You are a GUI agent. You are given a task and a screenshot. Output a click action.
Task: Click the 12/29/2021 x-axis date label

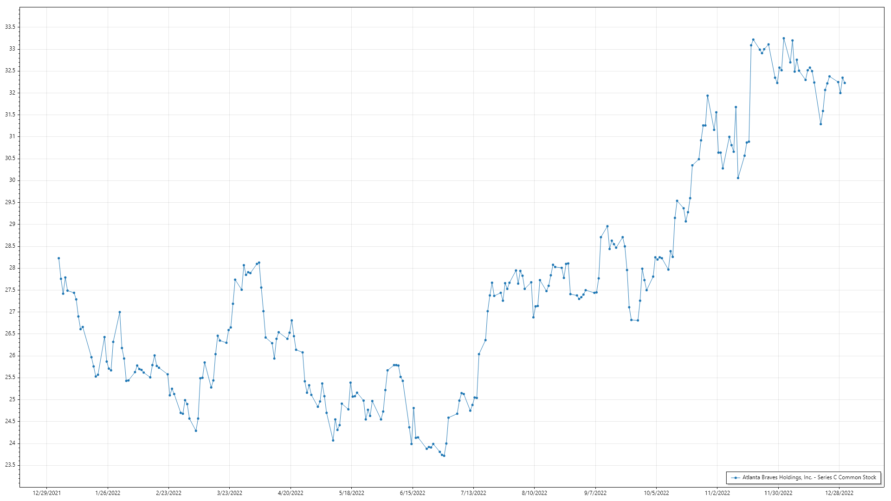(46, 493)
